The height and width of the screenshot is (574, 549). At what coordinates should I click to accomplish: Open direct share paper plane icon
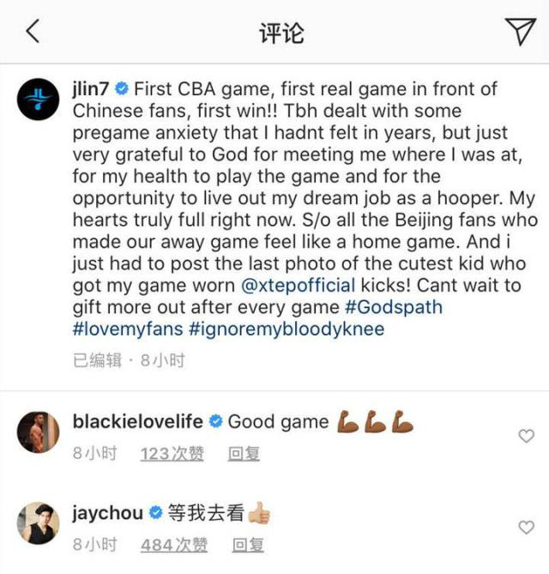click(x=521, y=32)
